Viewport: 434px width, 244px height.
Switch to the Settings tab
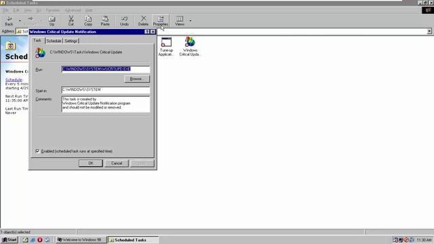71,41
